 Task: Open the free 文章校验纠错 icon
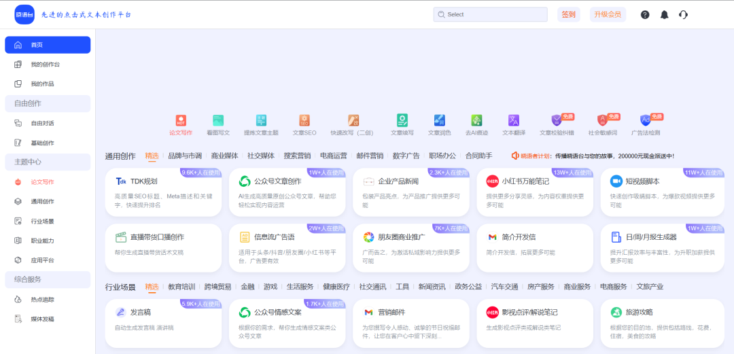(x=557, y=120)
